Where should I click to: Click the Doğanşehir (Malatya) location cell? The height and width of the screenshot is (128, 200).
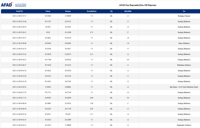coord(184,125)
